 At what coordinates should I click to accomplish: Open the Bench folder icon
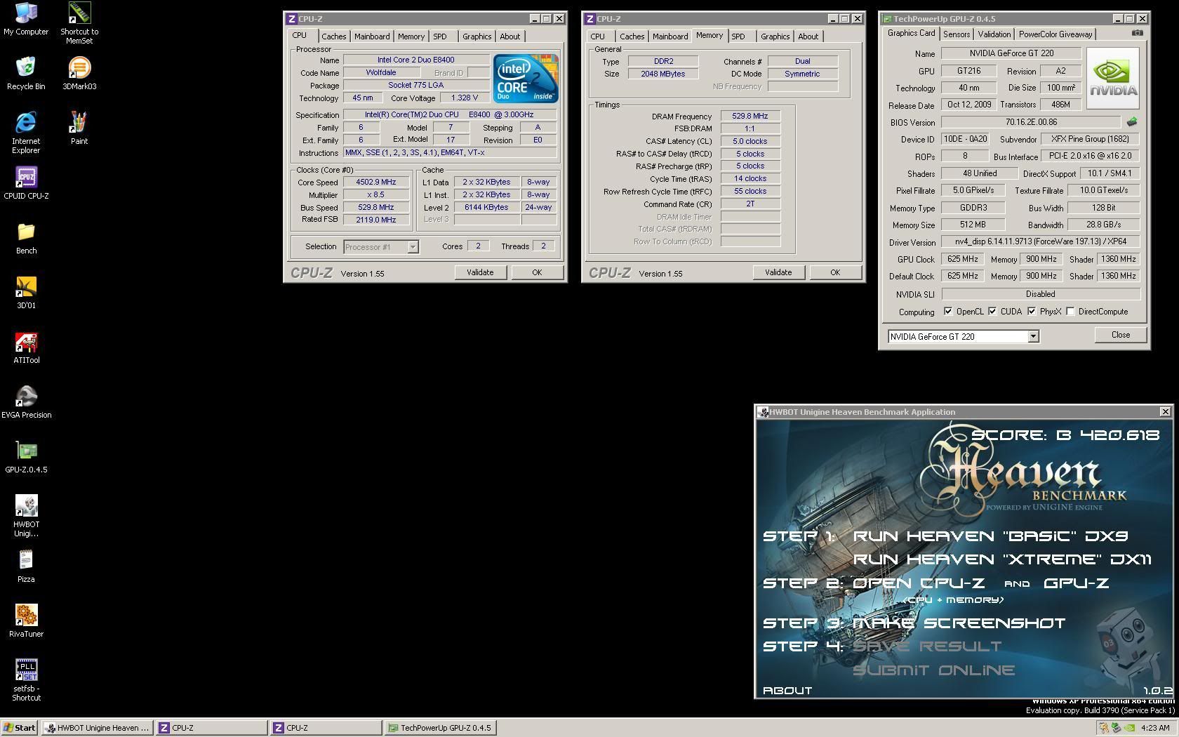click(26, 238)
